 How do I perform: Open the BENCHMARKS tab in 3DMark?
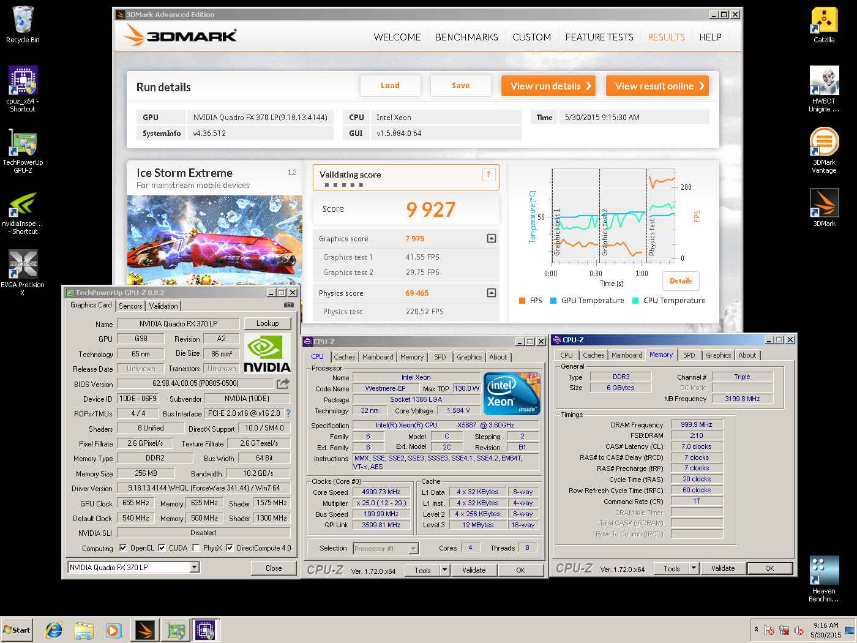pos(466,37)
